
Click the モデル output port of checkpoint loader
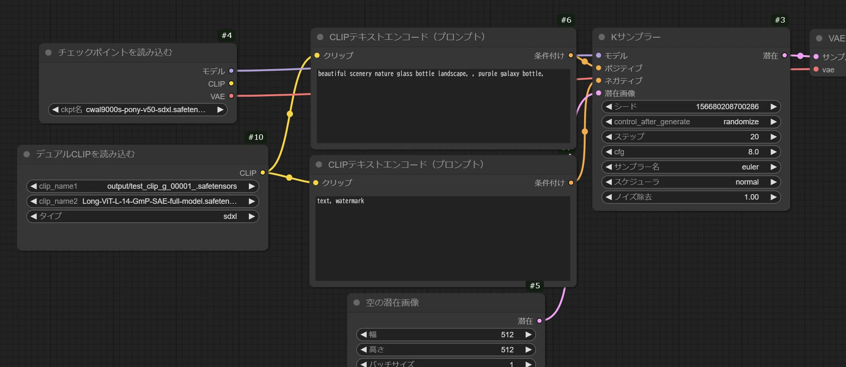(x=231, y=71)
